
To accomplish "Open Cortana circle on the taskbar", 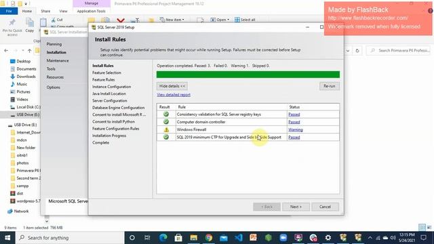I will (x=132, y=238).
